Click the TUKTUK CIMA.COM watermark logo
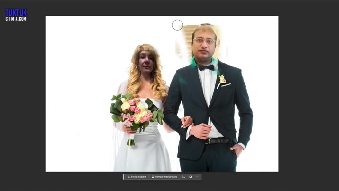339x191 pixels. tap(16, 15)
